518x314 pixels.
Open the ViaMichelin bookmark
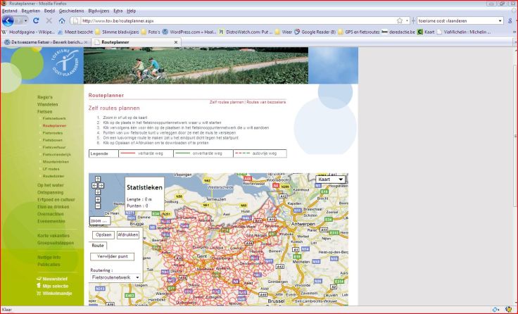464,32
